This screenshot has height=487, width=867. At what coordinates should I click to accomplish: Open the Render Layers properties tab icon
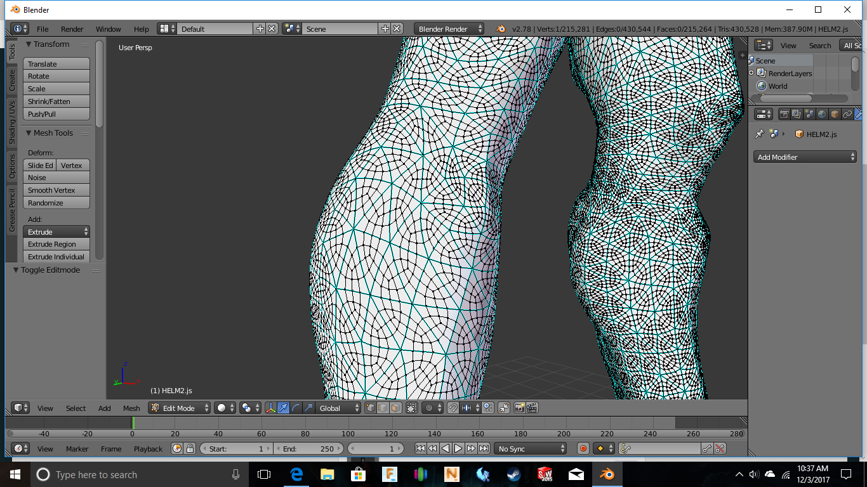[797, 114]
